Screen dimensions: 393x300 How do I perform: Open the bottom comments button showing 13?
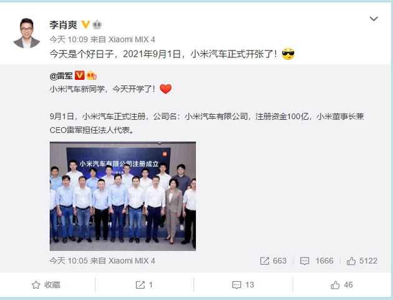click(x=243, y=285)
